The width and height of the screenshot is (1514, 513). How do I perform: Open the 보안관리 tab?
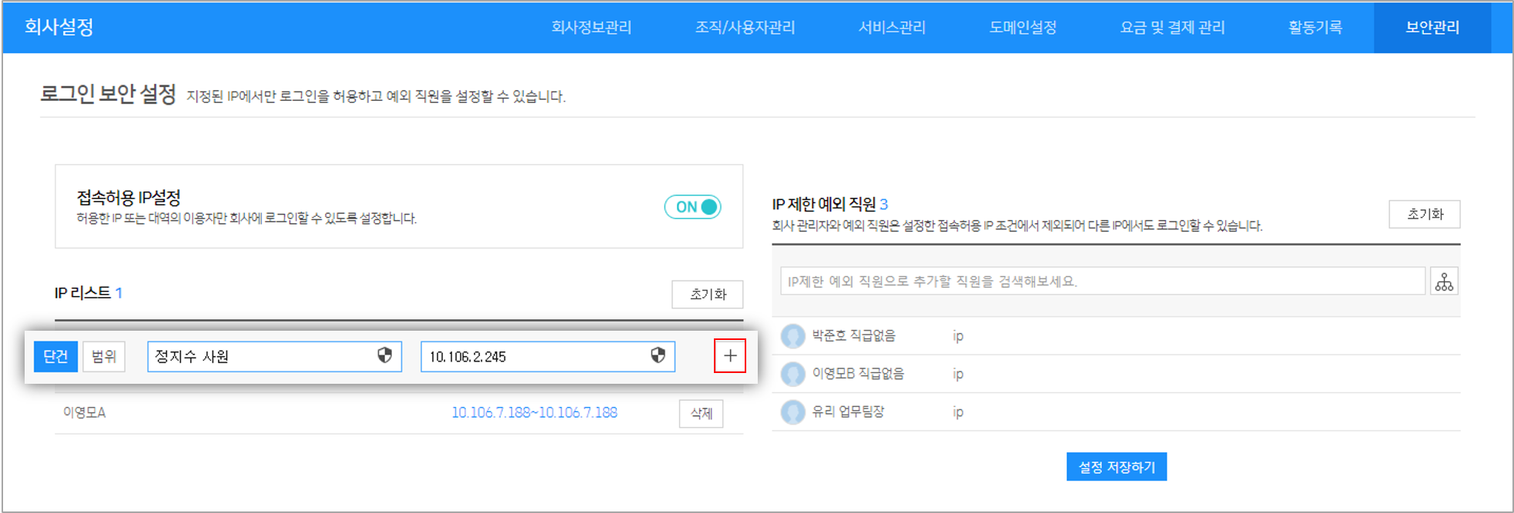coord(1432,28)
